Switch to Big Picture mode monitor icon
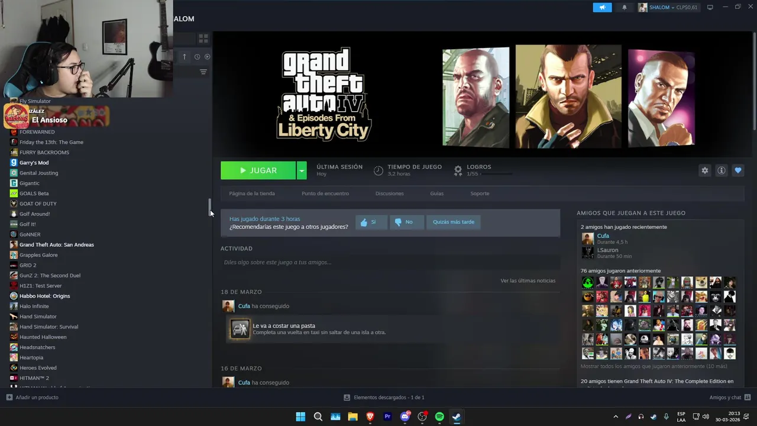 [x=710, y=7]
